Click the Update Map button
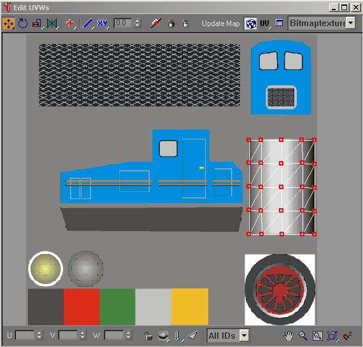This screenshot has height=347, width=363. [x=220, y=24]
